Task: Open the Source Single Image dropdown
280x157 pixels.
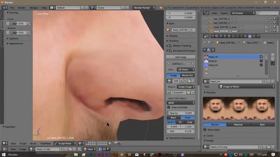Action: (185, 87)
